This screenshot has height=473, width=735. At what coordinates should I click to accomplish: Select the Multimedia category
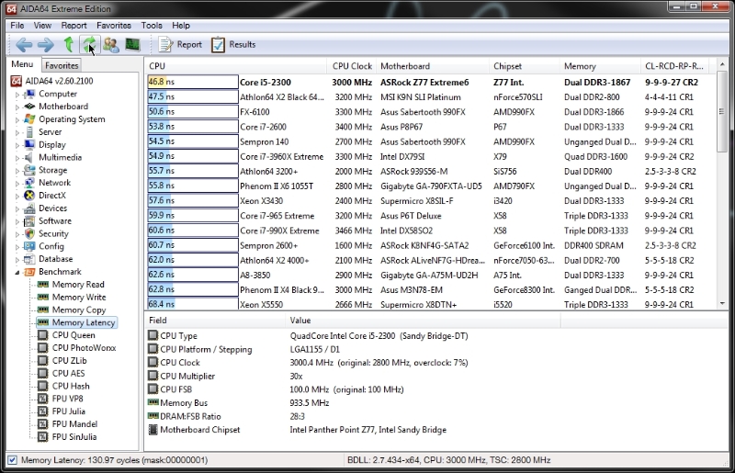[60, 157]
